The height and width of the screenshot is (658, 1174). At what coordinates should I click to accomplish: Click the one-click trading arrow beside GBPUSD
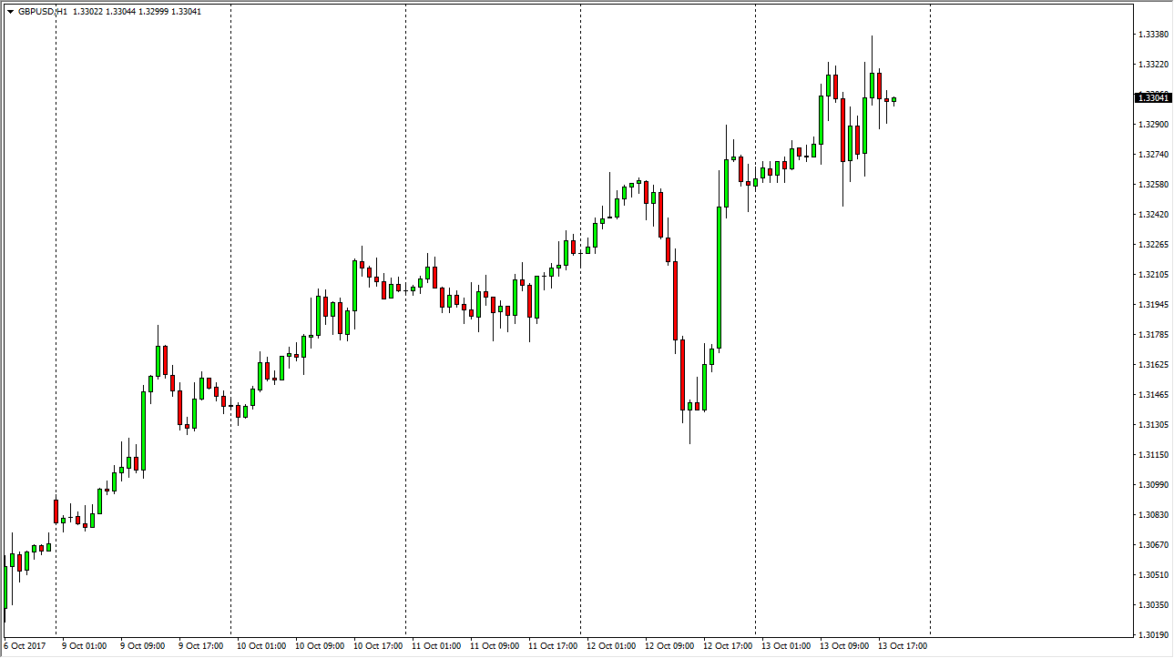click(9, 12)
